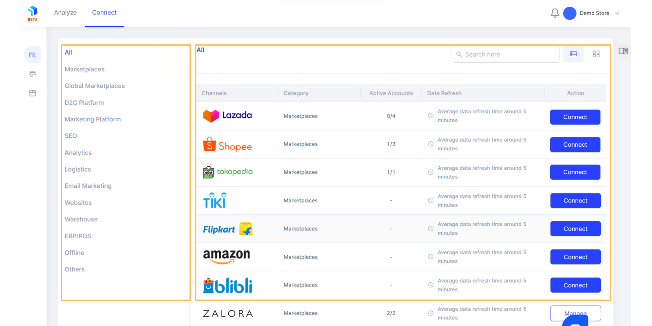Screen dimensions: 652x326
Task: Click Tokopedia's 1/1 active accounts value
Action: point(391,172)
